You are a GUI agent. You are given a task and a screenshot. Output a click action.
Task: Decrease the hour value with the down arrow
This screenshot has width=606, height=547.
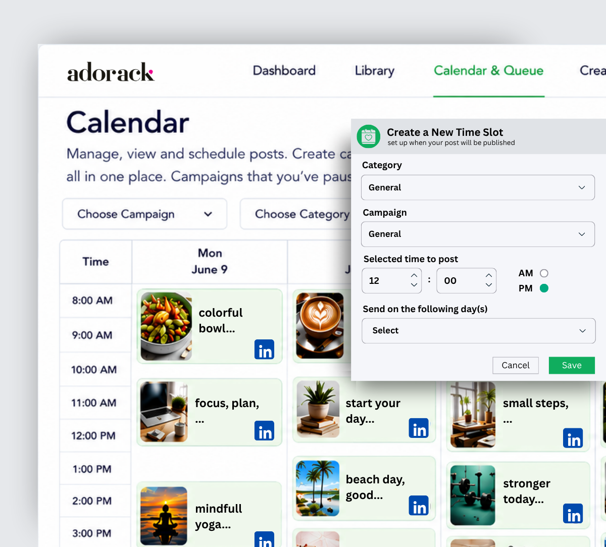414,285
